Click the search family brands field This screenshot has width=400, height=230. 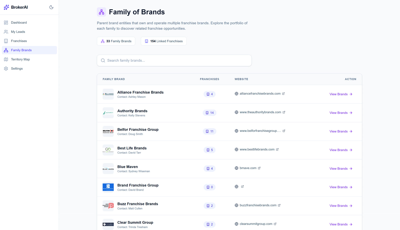click(x=174, y=60)
